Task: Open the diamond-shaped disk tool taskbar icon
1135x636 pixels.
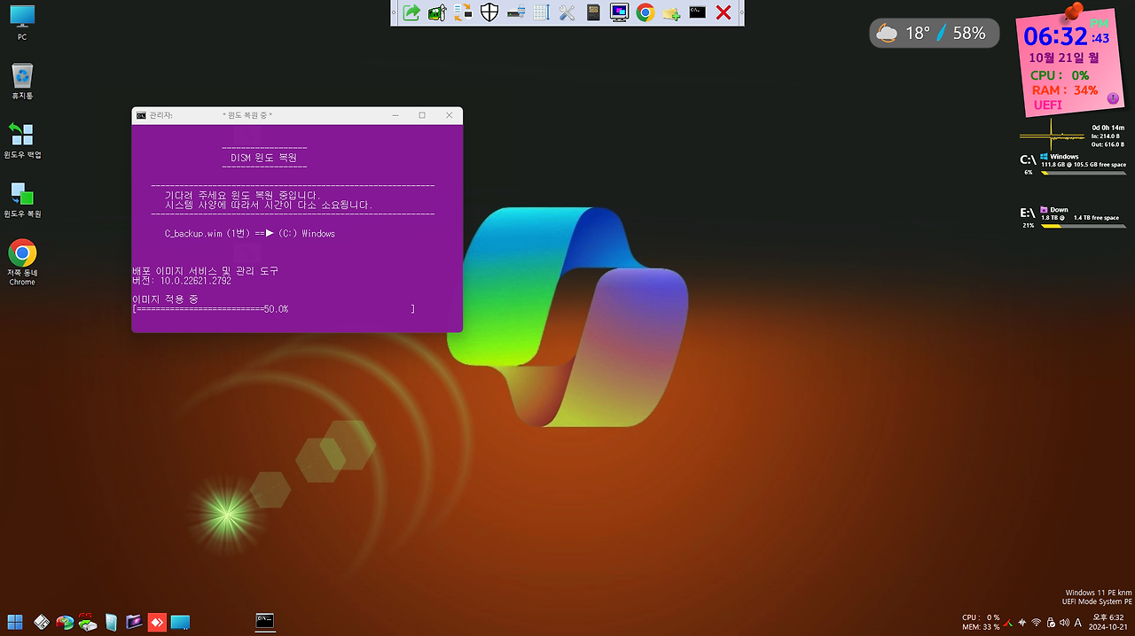Action: [x=41, y=622]
